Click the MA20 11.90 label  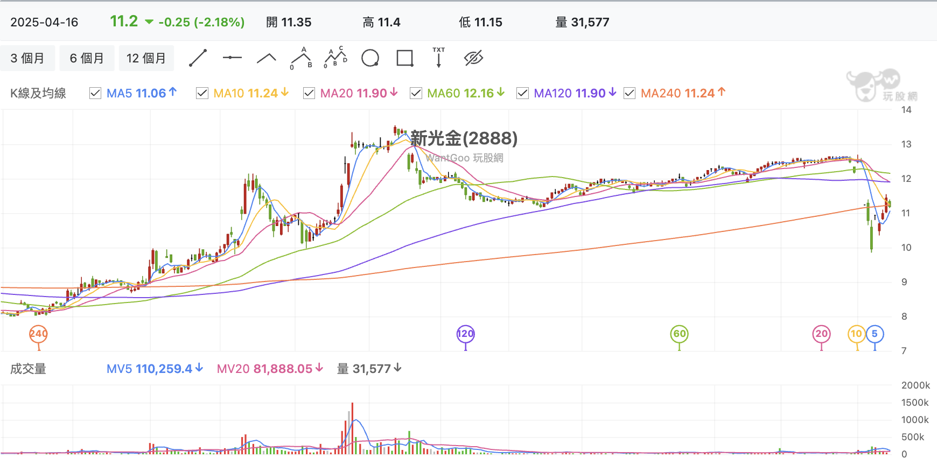[x=359, y=93]
